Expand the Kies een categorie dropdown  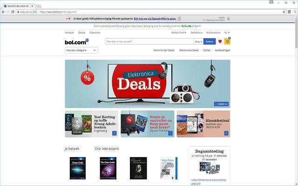[81, 50]
